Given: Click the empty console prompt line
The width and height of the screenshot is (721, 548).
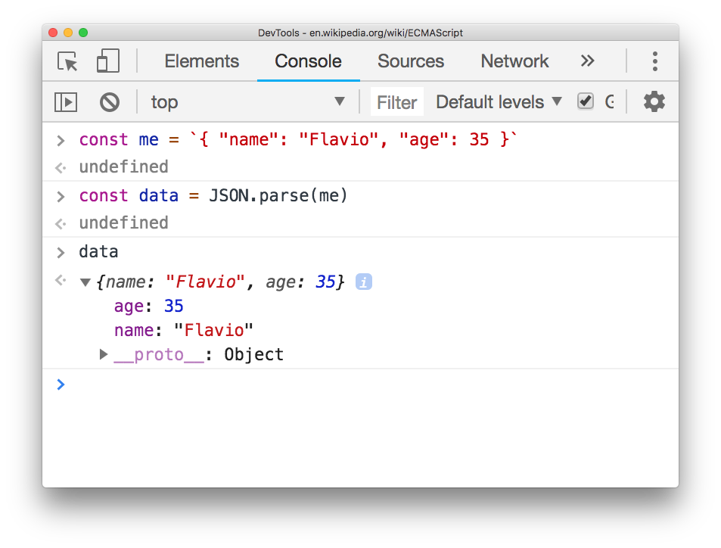Looking at the screenshot, I should pos(363,385).
